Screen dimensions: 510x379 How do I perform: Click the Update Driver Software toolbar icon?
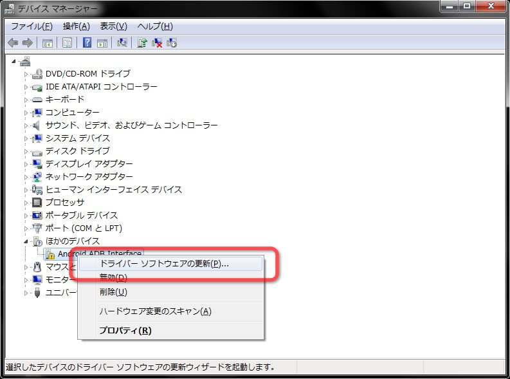(142, 42)
